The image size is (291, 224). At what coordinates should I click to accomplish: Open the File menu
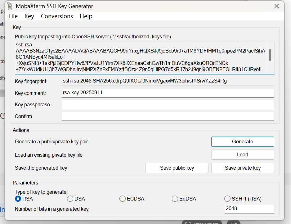point(13,16)
